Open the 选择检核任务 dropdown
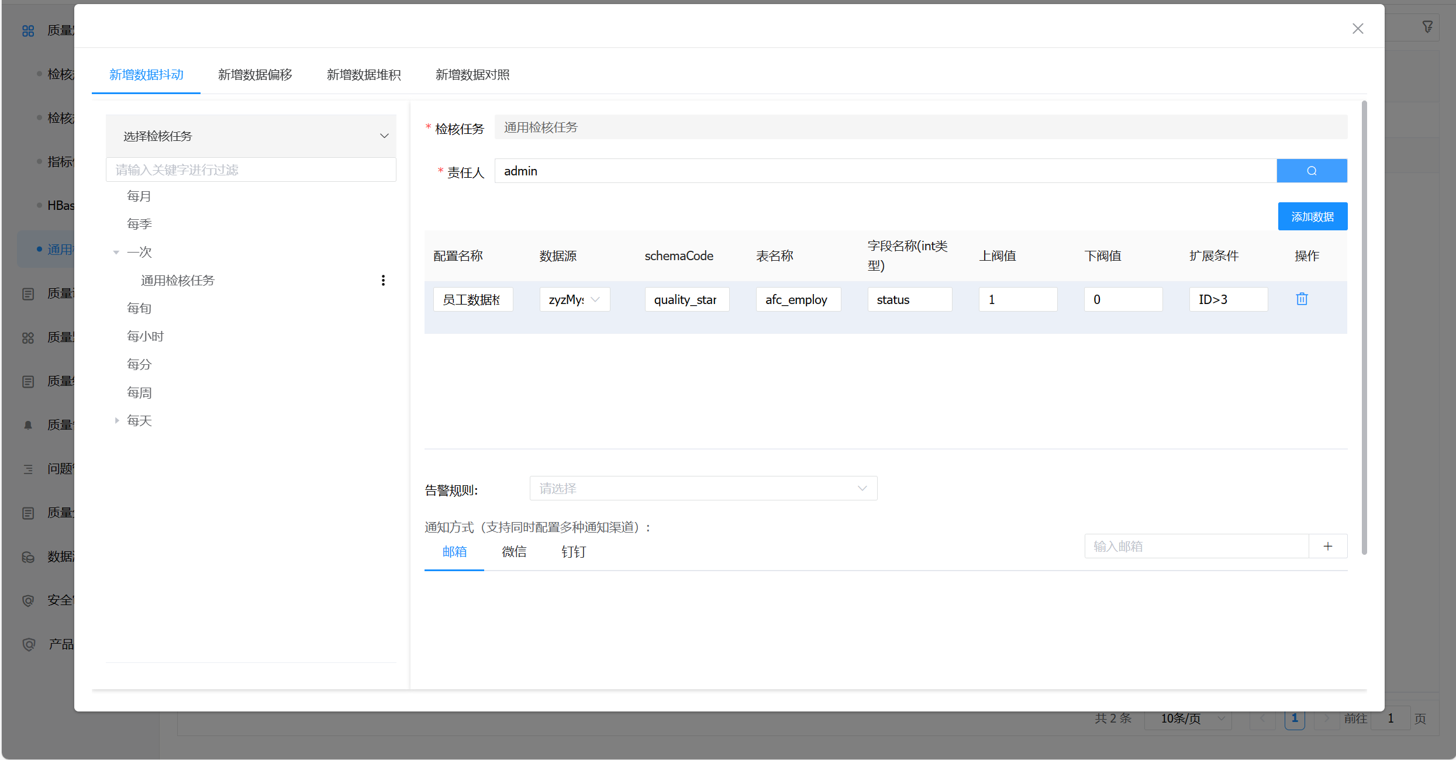This screenshot has width=1456, height=760. (x=251, y=136)
